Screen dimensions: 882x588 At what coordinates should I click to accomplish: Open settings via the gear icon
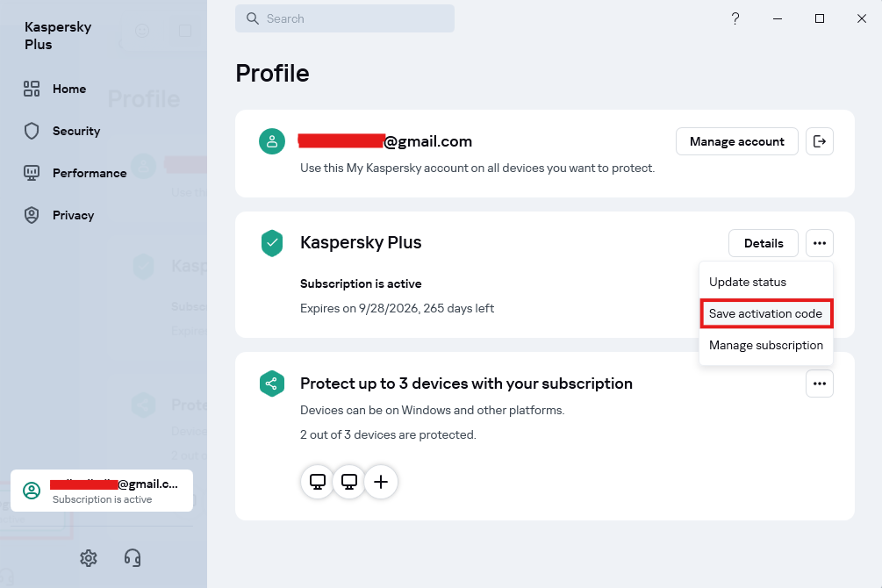pos(89,557)
